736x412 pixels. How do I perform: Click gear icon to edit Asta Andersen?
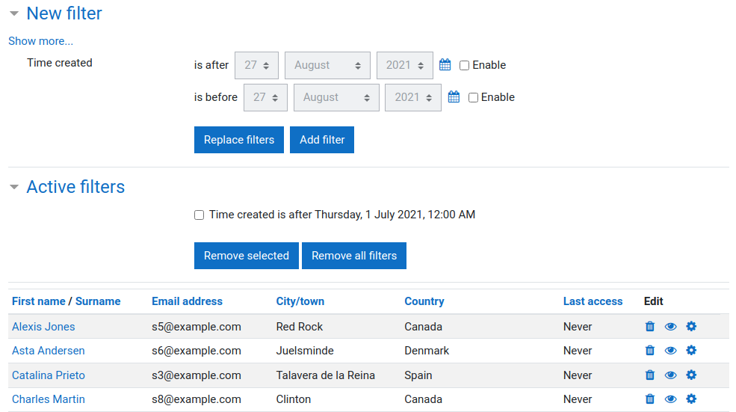[691, 351]
